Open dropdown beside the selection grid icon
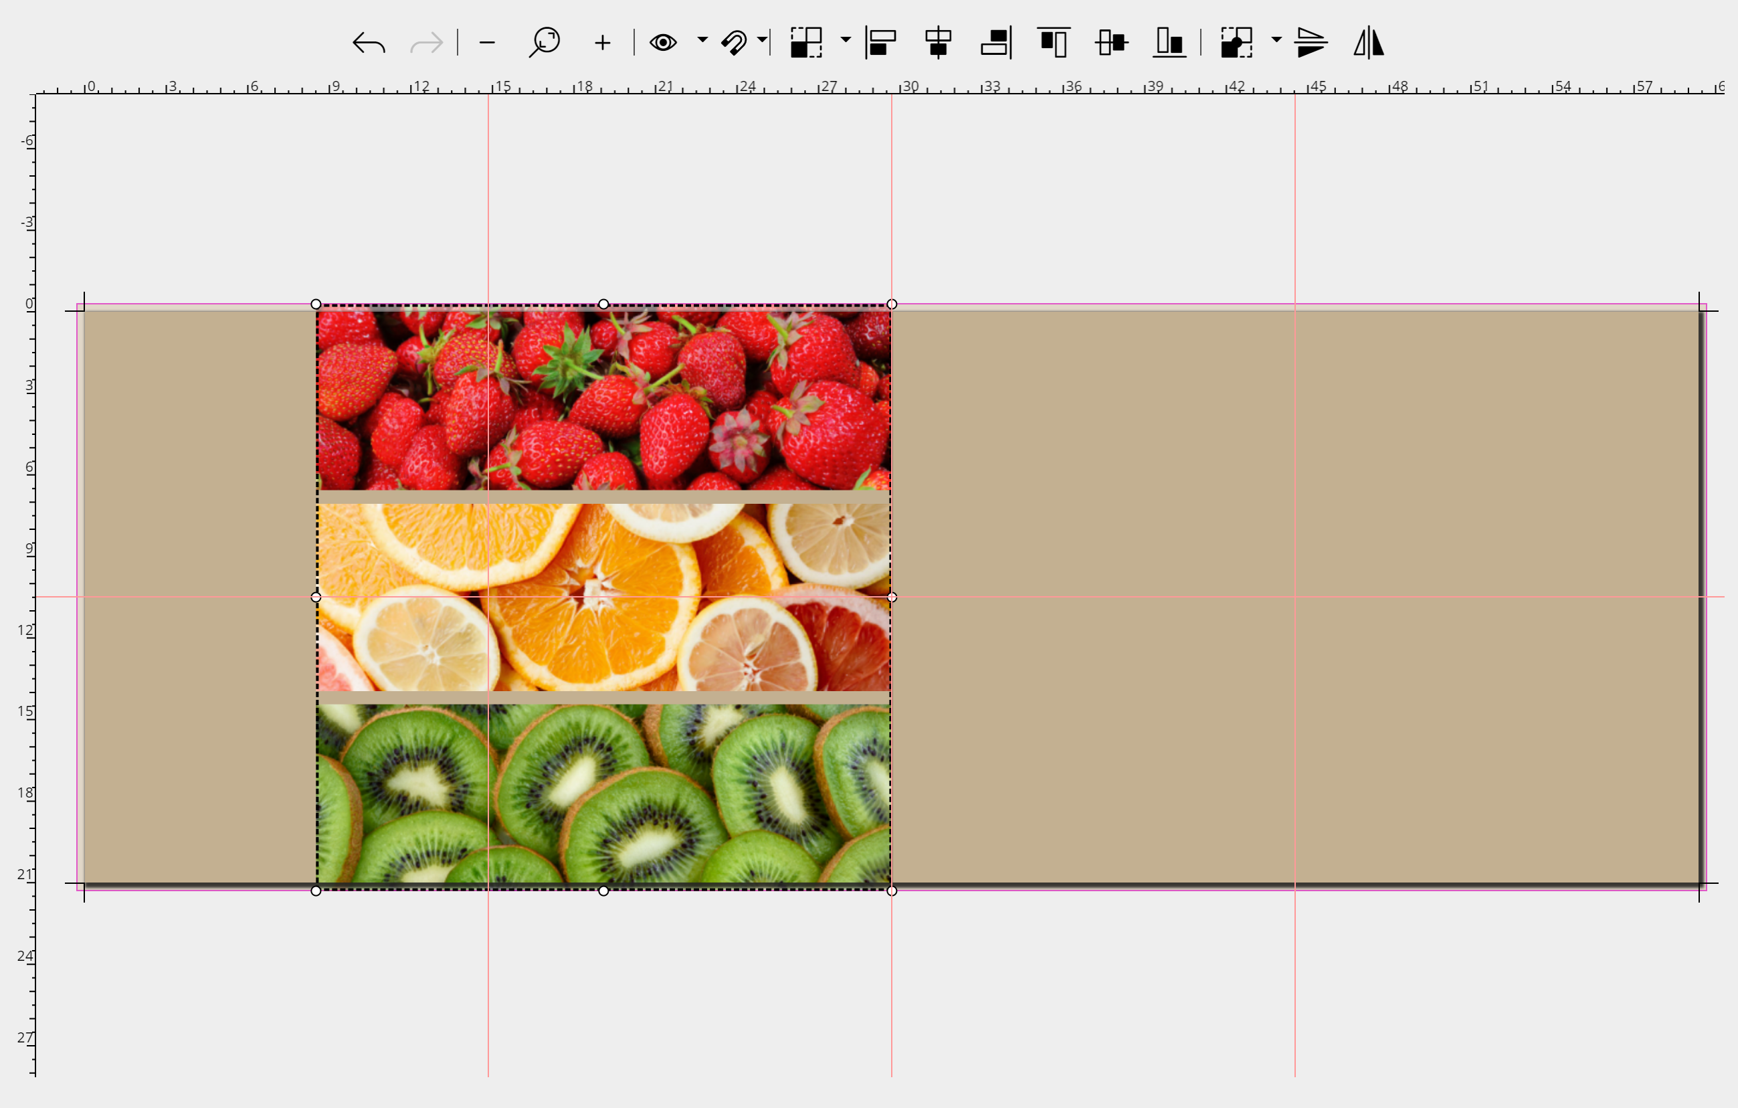The image size is (1738, 1108). 846,39
